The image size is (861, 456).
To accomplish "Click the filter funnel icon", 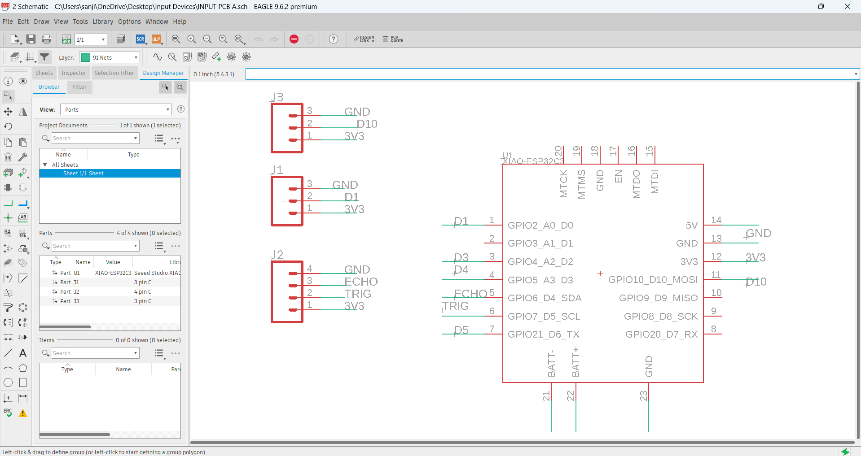I will tap(44, 57).
